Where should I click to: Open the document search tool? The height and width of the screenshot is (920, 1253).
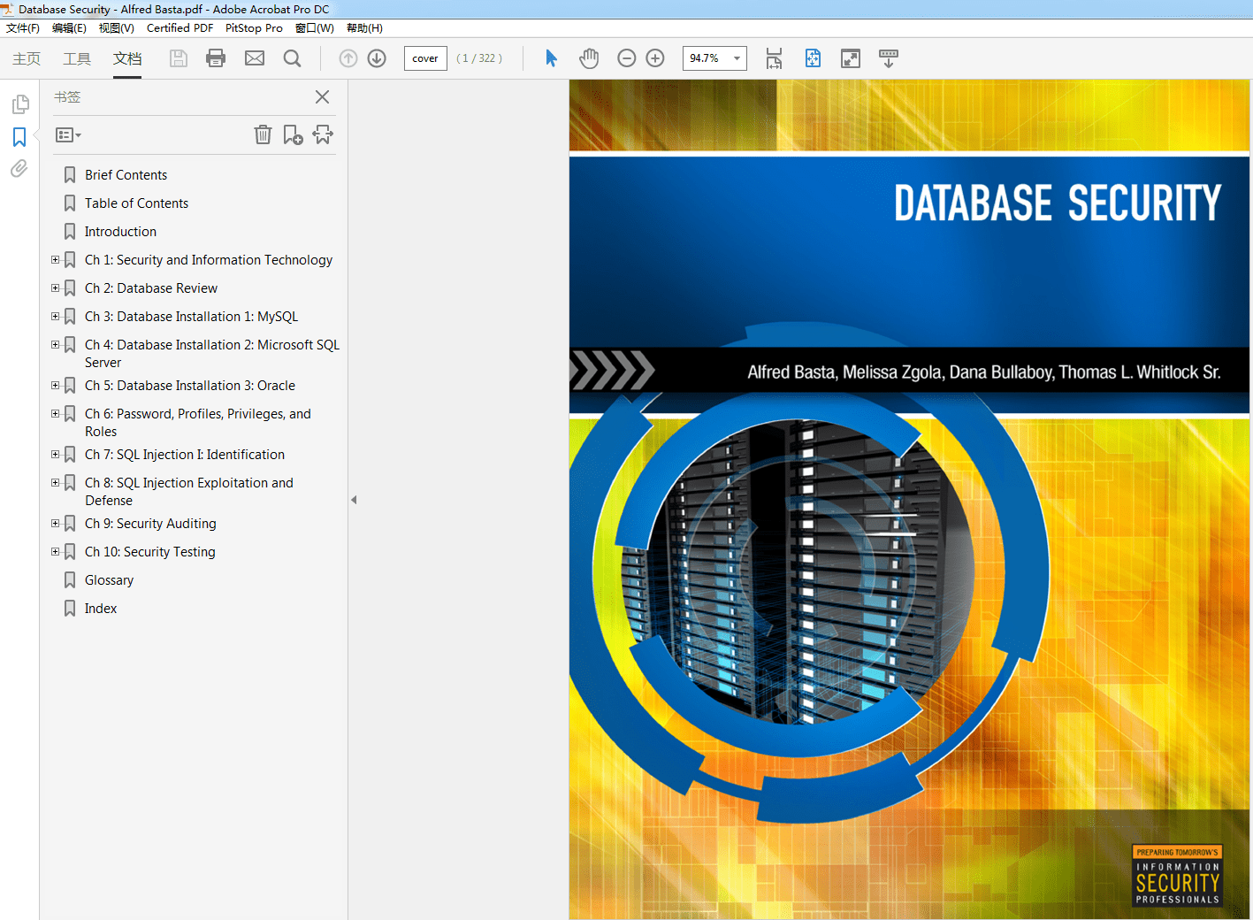click(x=292, y=57)
